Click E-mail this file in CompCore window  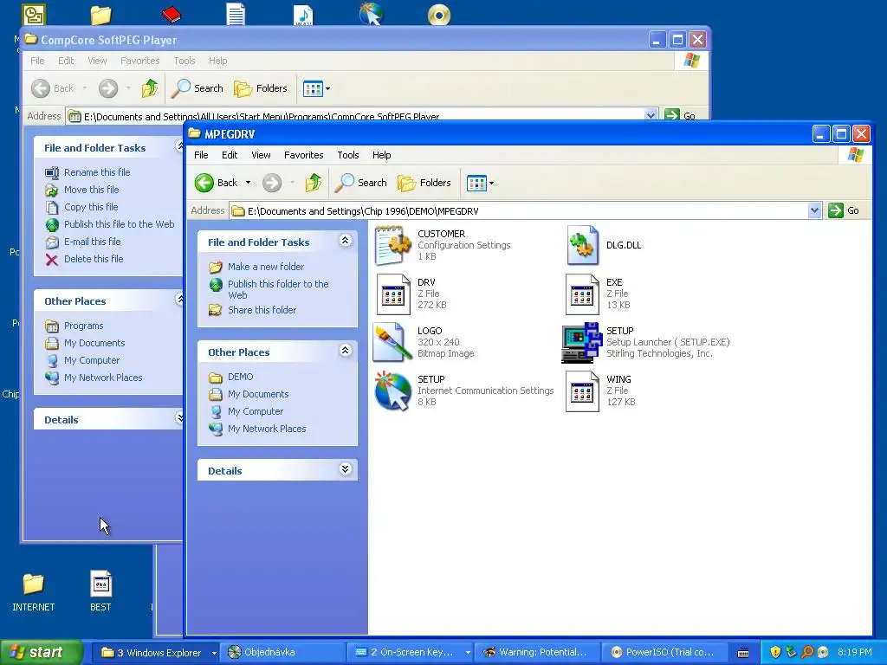pyautogui.click(x=92, y=242)
